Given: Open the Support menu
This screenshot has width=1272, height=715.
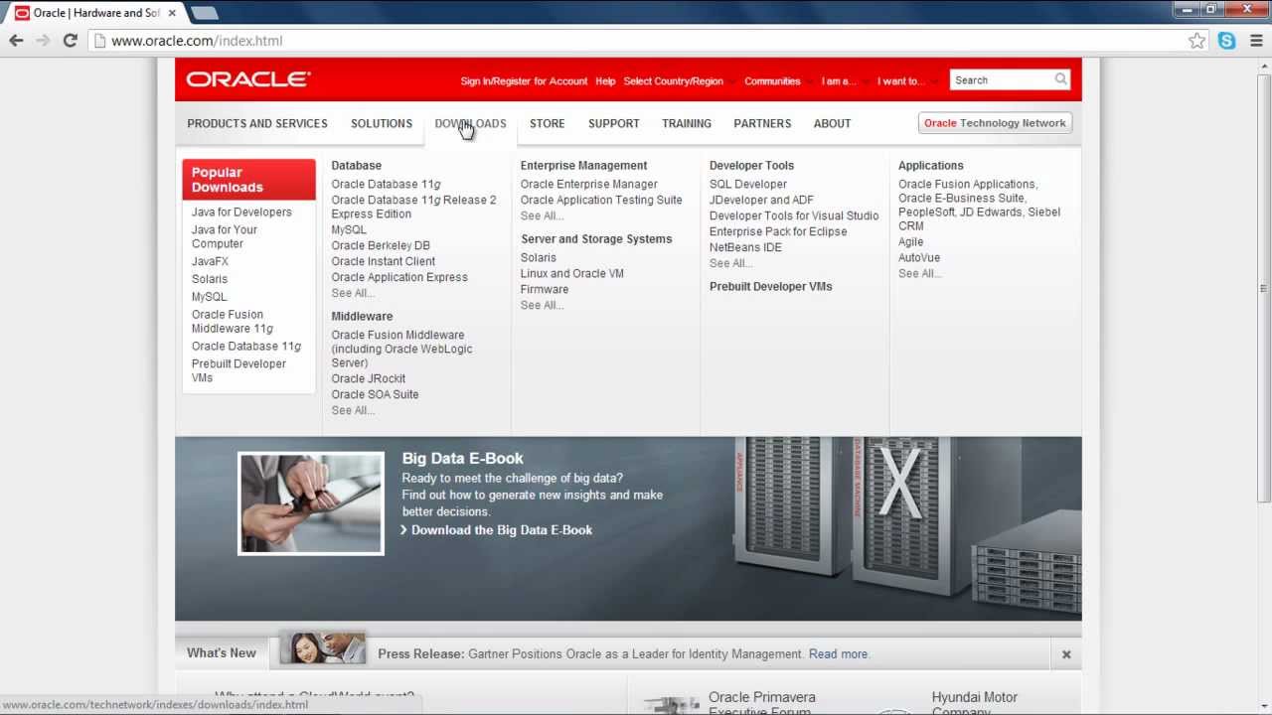Looking at the screenshot, I should tap(613, 123).
